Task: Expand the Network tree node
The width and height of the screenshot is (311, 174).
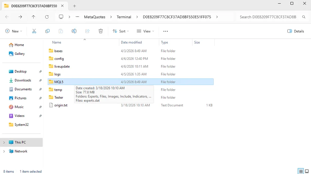Action: click(x=4, y=151)
